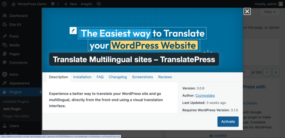Expand the Help dropdown
The width and height of the screenshot is (285, 138).
pos(270,12)
